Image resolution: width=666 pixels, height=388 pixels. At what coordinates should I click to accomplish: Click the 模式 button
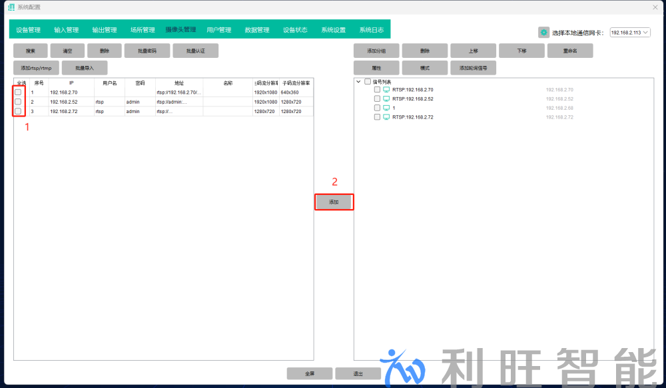click(x=425, y=68)
